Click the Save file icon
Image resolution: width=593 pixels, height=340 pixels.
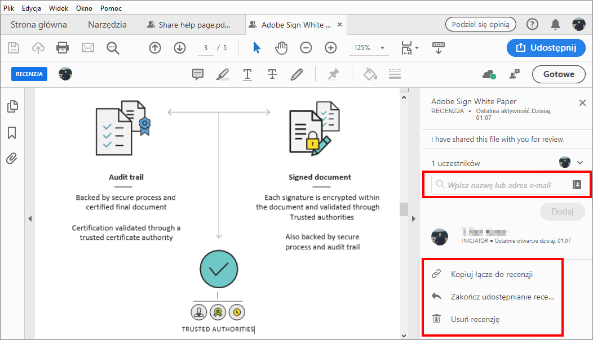point(14,48)
